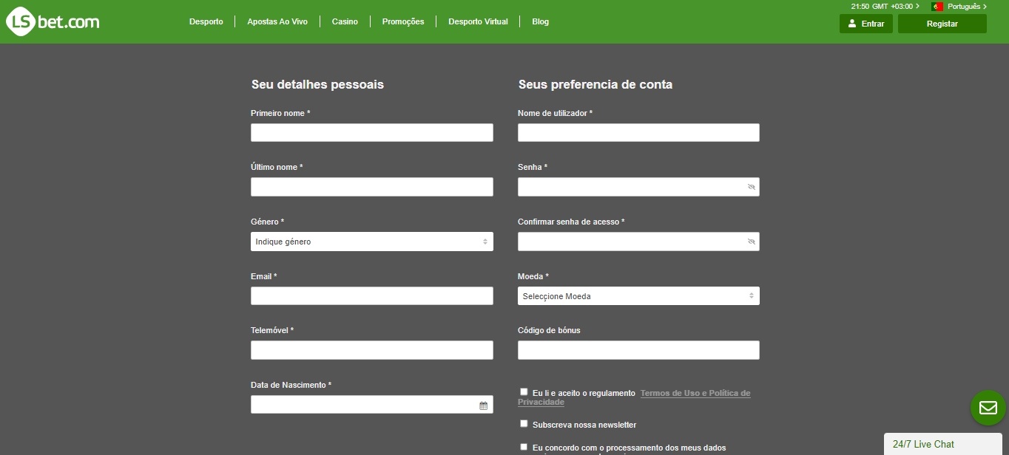This screenshot has height=455, width=1009.
Task: Open live chat via the envelope icon
Action: (x=988, y=408)
